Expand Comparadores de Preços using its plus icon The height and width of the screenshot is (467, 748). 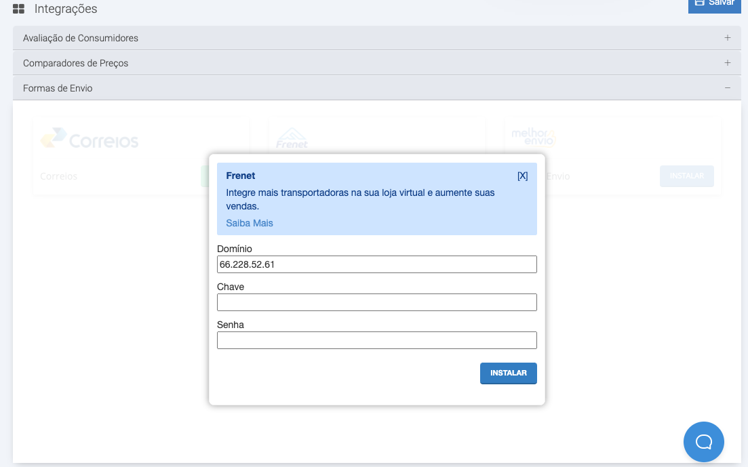point(727,63)
